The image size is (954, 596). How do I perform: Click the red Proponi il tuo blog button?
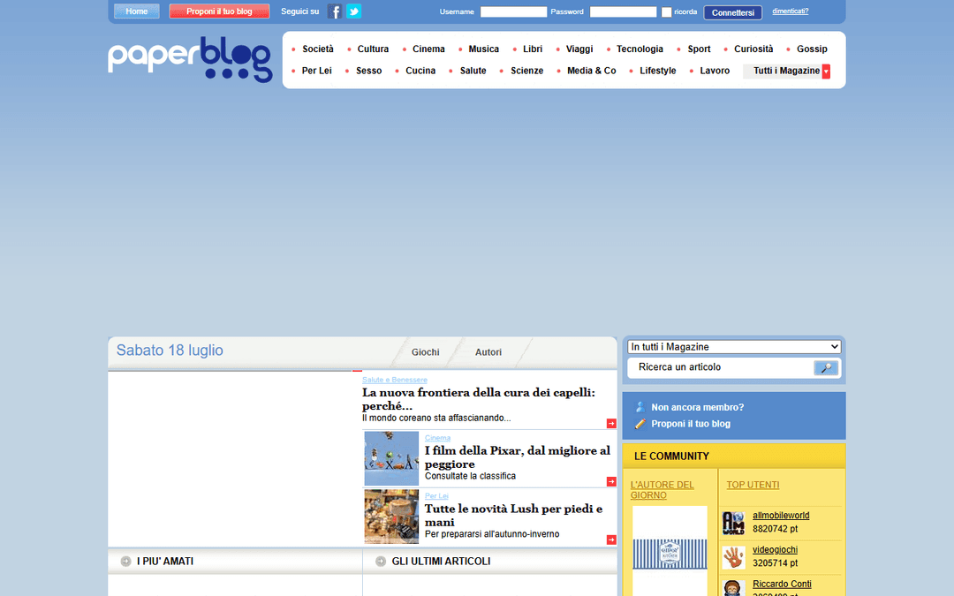pos(219,11)
